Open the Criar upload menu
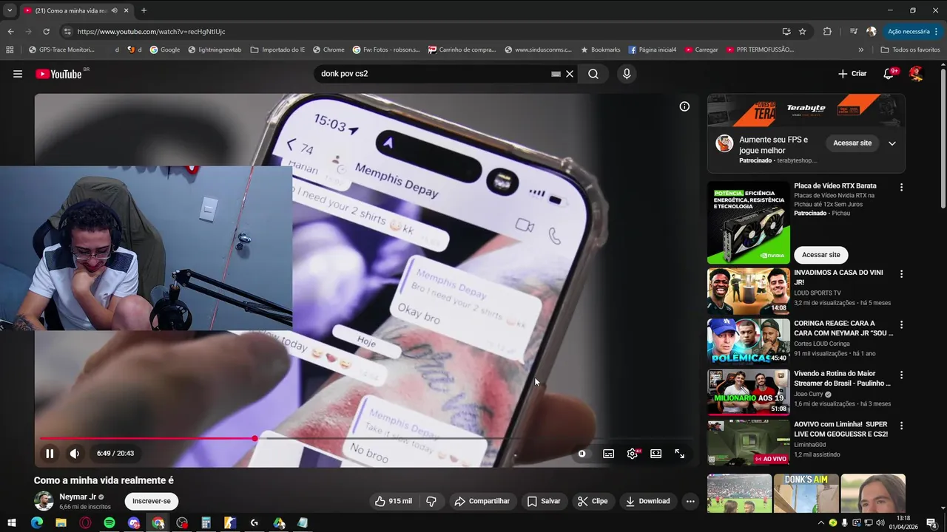 (852, 74)
